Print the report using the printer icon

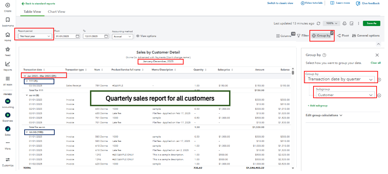tap(344, 23)
